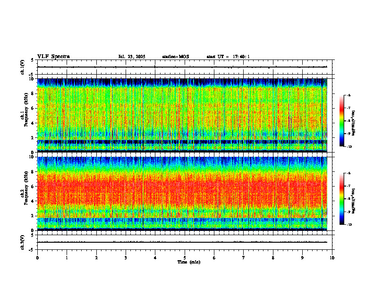Viewport: 374px width, 289px height.
Task: Click the ch.2 color bar log(PSD) label
Action: pos(354,201)
